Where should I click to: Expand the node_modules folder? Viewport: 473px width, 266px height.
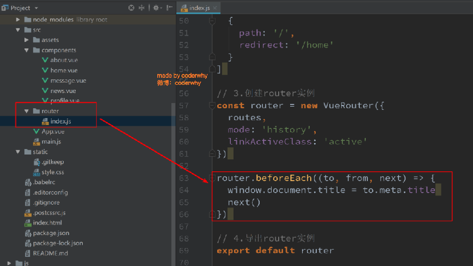click(18, 20)
